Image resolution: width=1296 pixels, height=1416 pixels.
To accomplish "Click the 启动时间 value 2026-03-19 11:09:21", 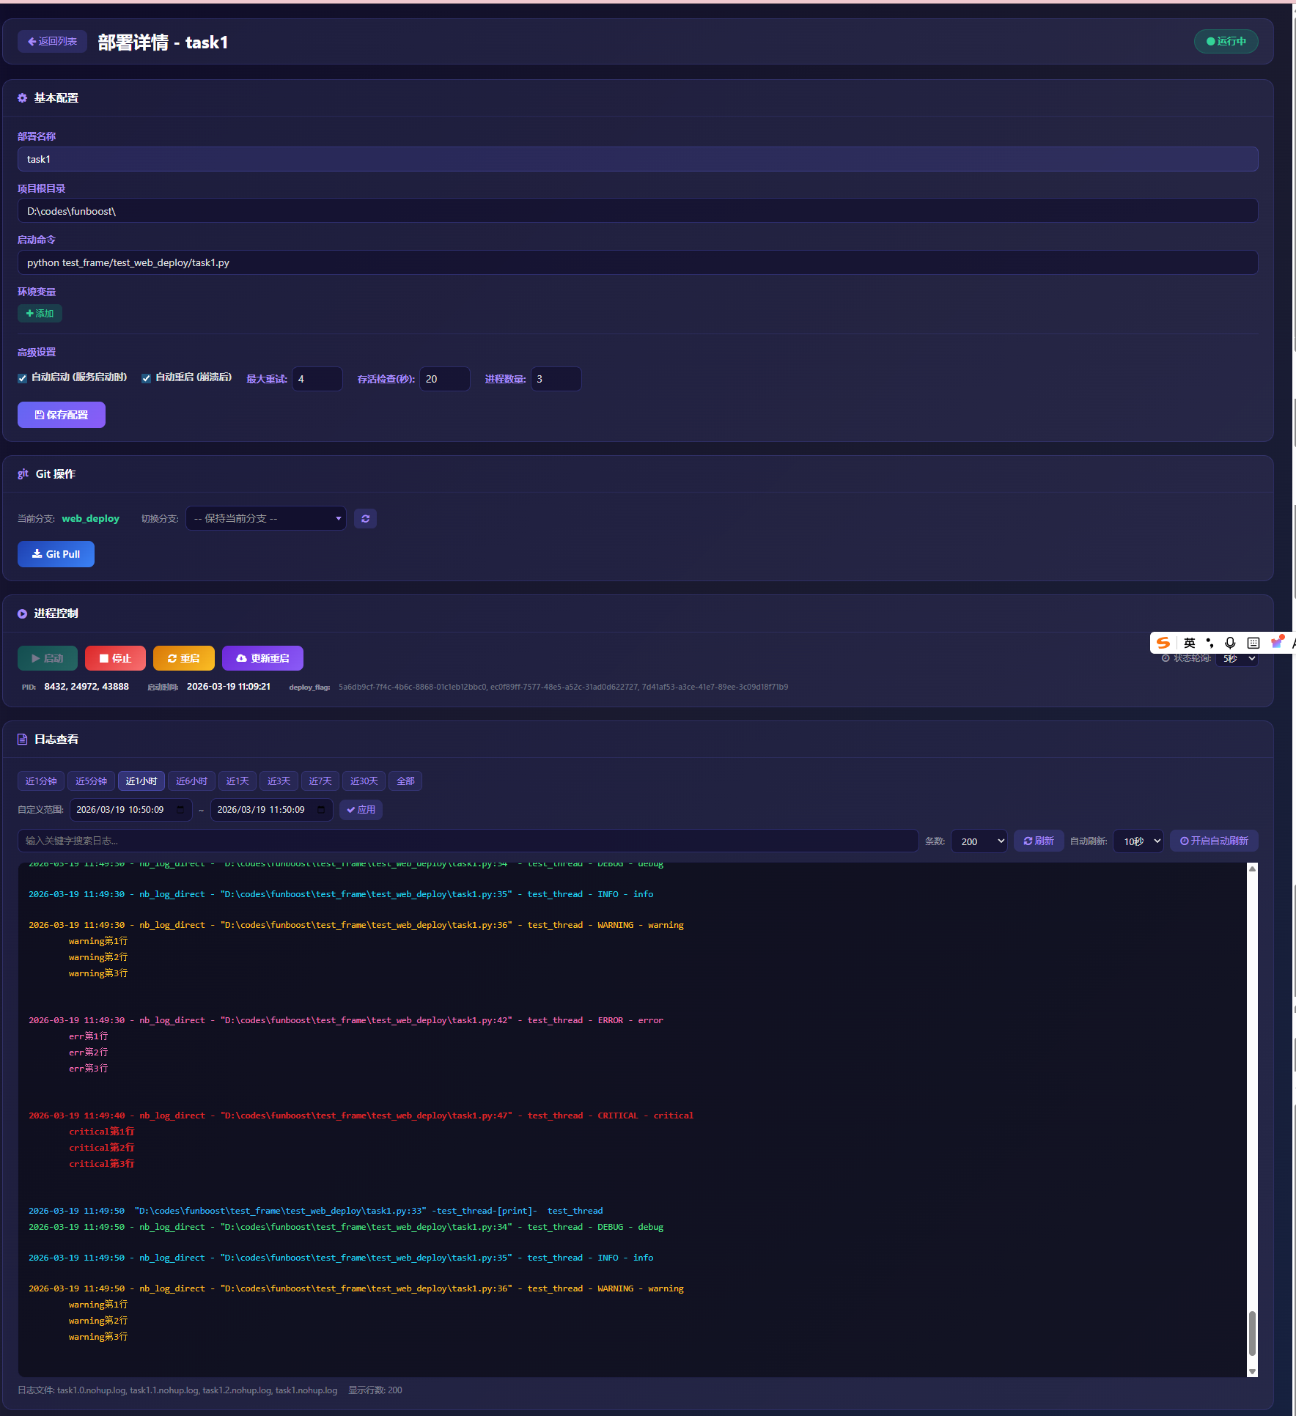I will click(229, 687).
